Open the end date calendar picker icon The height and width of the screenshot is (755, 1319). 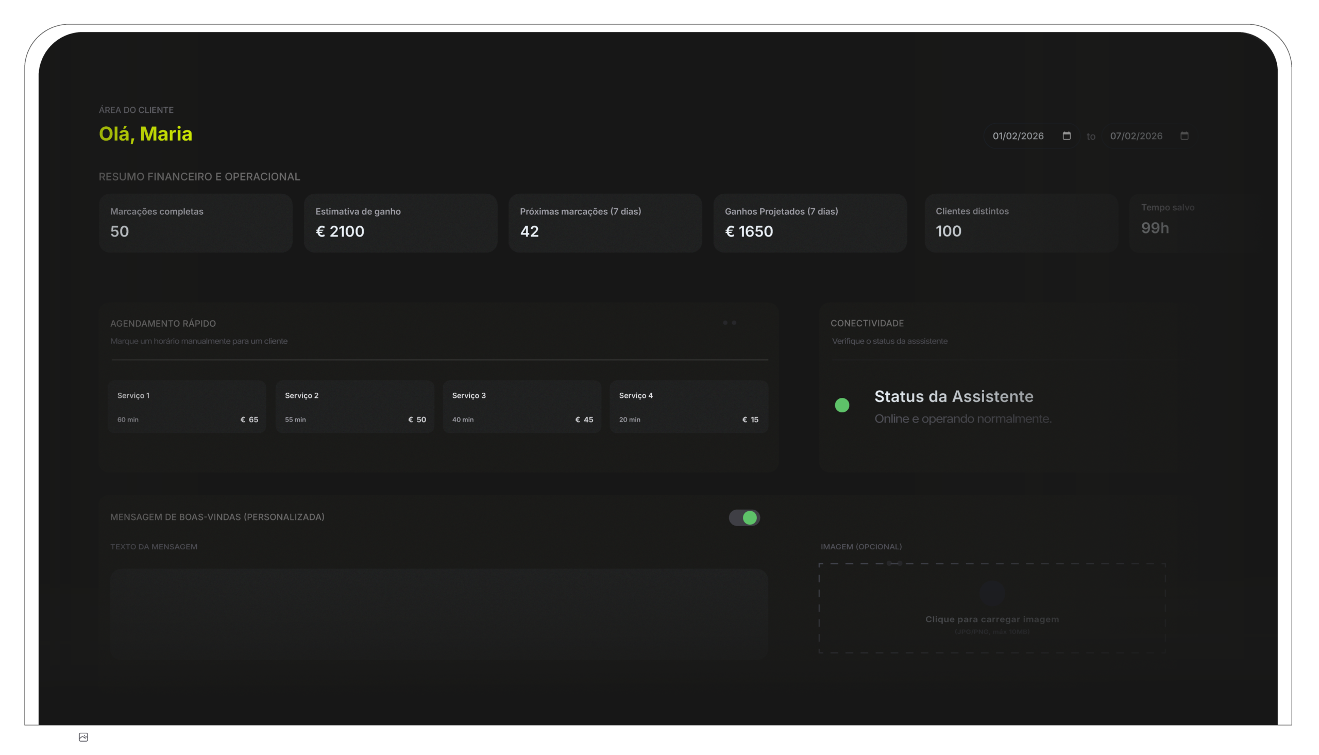[x=1184, y=136]
